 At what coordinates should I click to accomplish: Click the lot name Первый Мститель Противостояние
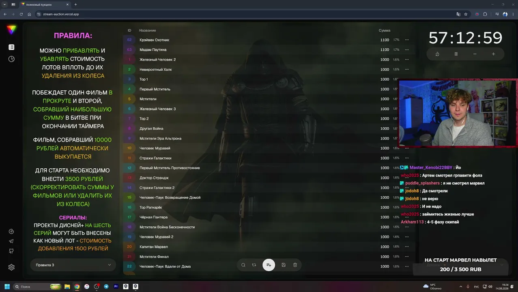point(170,168)
